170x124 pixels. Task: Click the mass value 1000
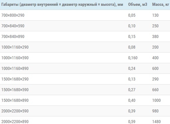click(156, 100)
